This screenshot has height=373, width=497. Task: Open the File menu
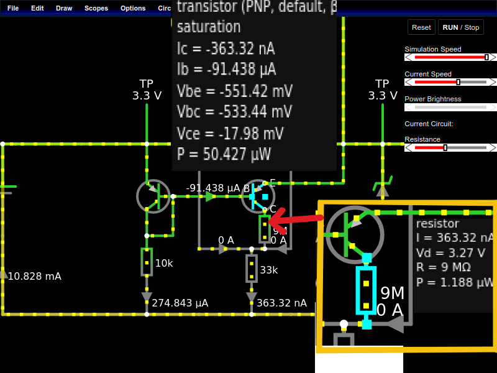click(x=13, y=8)
